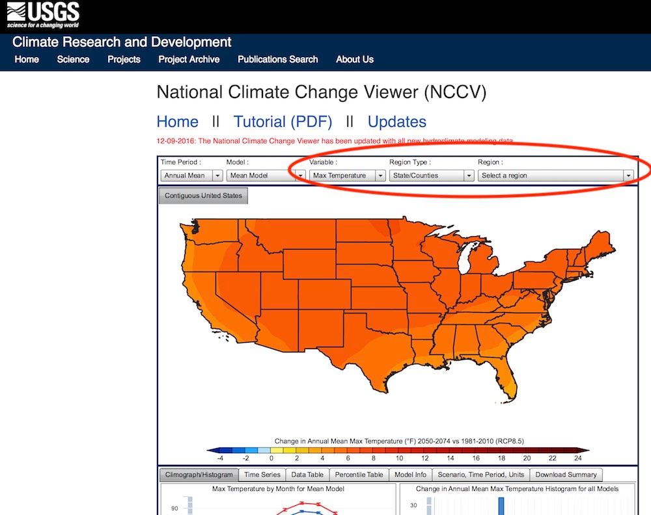
Task: Expand the Variable dropdown showing Max Temperature
Action: click(x=347, y=176)
